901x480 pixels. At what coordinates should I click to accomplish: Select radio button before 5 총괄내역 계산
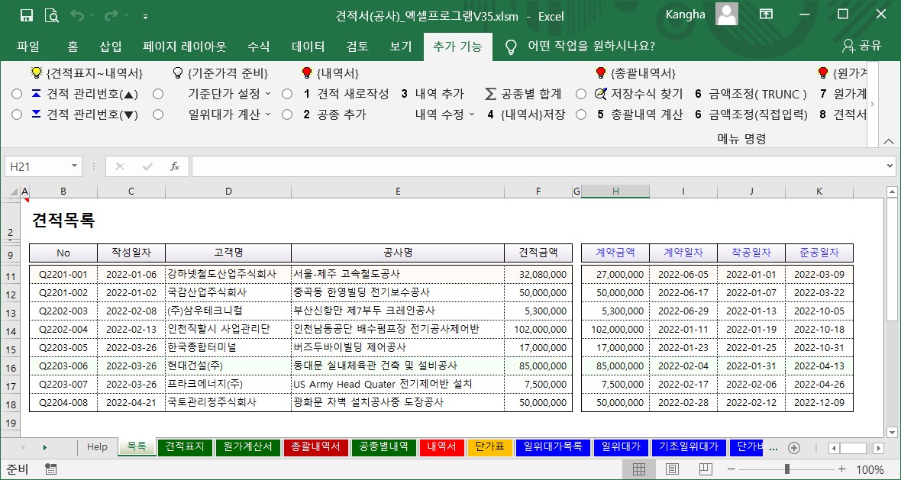pyautogui.click(x=581, y=114)
